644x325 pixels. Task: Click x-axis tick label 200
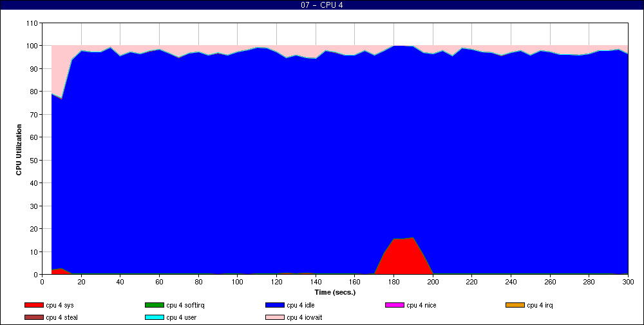(x=433, y=282)
